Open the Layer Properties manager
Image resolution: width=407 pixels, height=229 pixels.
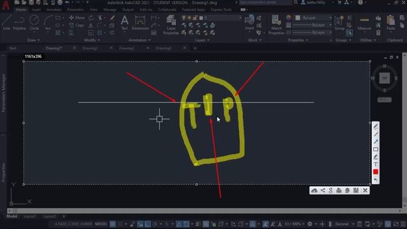click(171, 25)
